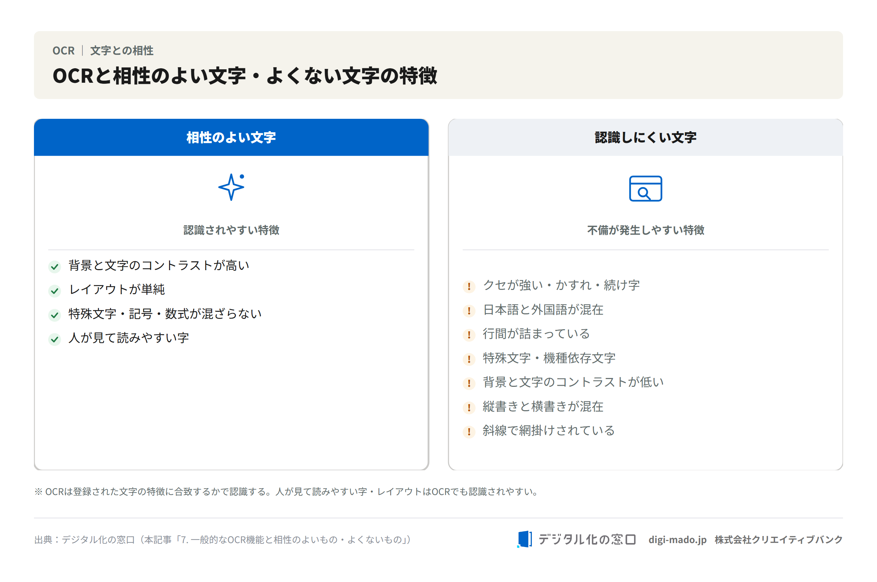Click the text 背景と文字のコントラストが低い
The width and height of the screenshot is (877, 582).
573,382
